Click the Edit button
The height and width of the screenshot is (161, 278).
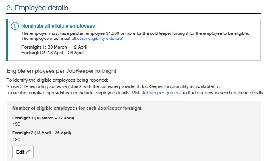click(x=23, y=152)
